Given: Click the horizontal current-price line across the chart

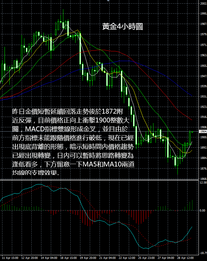Looking at the screenshot, I should (x=100, y=132).
